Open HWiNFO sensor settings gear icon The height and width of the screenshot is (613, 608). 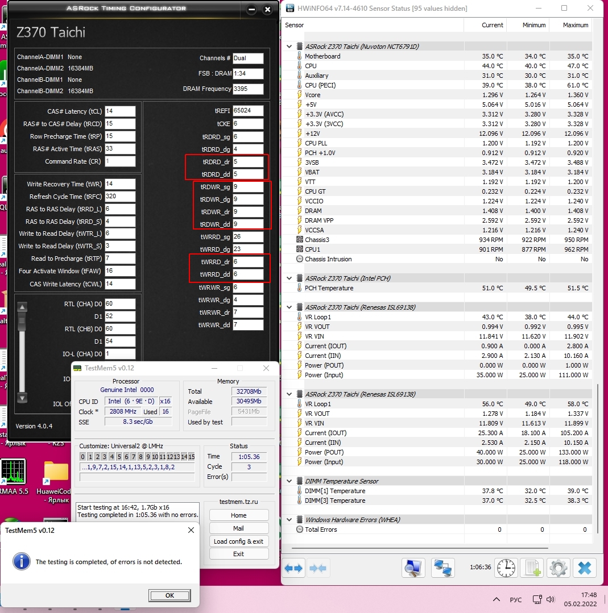[559, 568]
